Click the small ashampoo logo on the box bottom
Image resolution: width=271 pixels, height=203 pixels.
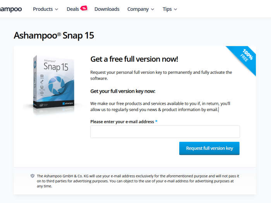68,103
